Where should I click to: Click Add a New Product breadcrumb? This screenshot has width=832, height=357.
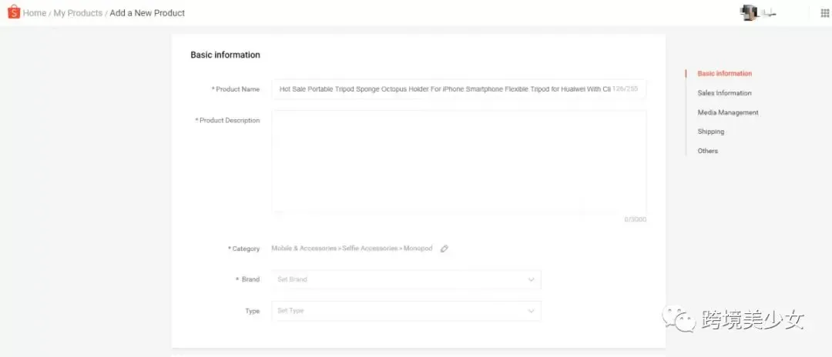click(147, 13)
